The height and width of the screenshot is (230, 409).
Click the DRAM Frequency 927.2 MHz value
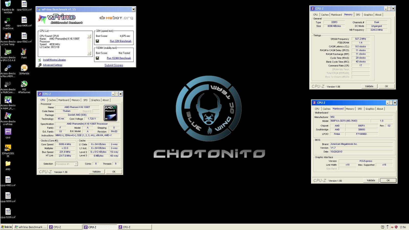(360, 39)
